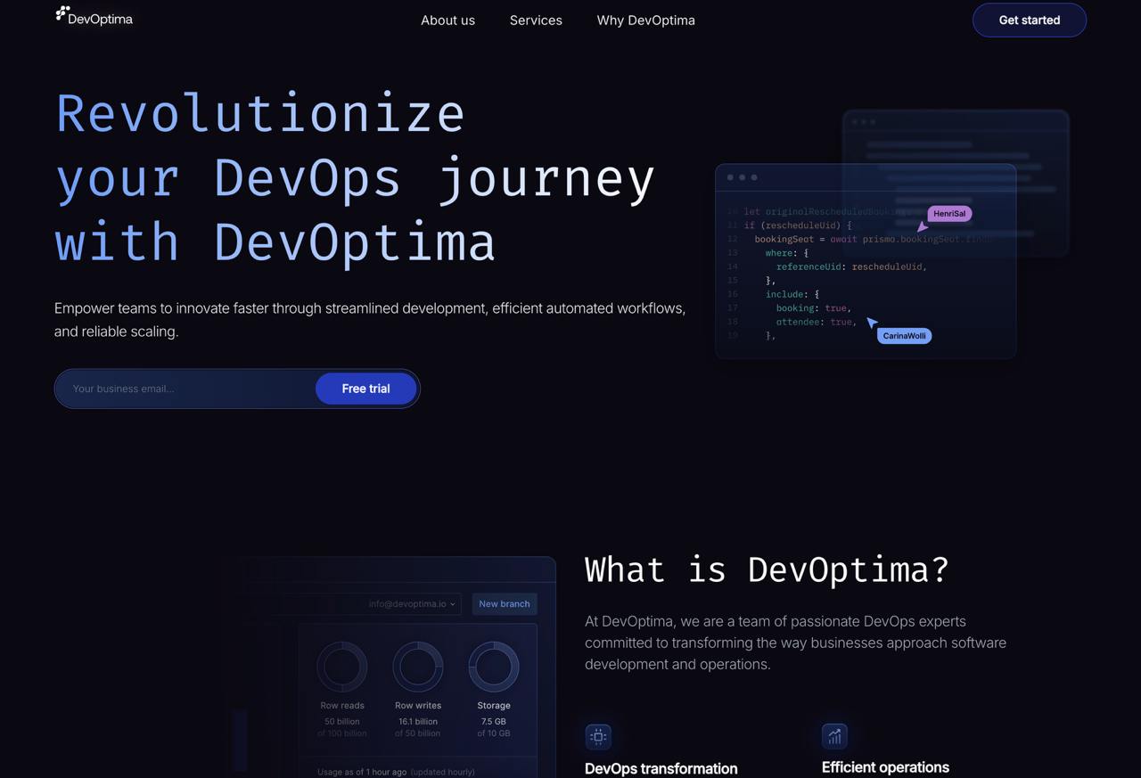Click the '16.1 billion' row writes value
This screenshot has width=1141, height=778.
(x=418, y=722)
